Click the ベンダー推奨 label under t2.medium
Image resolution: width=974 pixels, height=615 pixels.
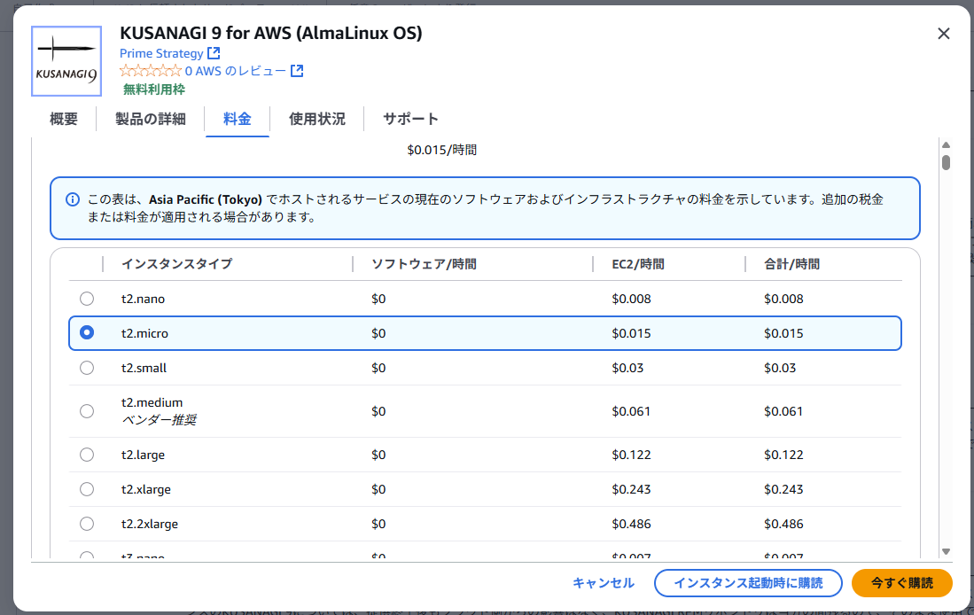coord(159,420)
